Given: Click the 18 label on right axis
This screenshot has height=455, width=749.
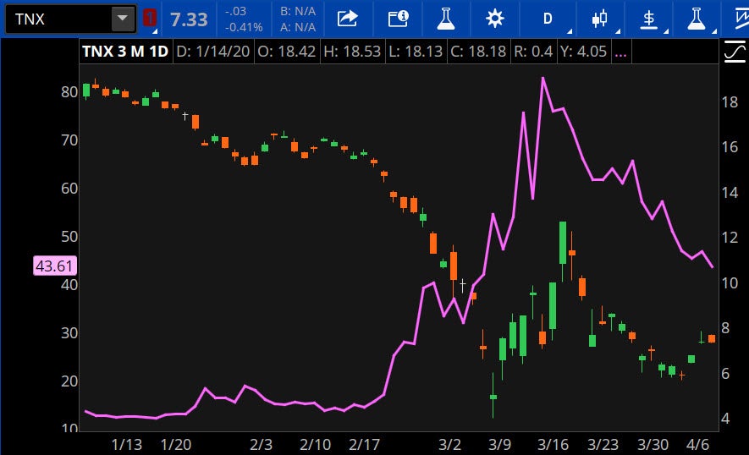Looking at the screenshot, I should click(x=730, y=102).
